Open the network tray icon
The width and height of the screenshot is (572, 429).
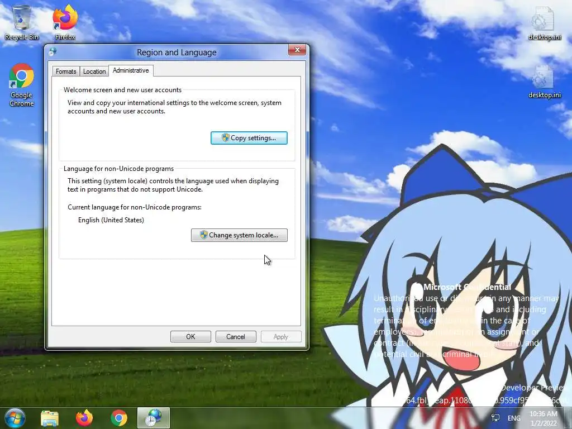point(495,418)
